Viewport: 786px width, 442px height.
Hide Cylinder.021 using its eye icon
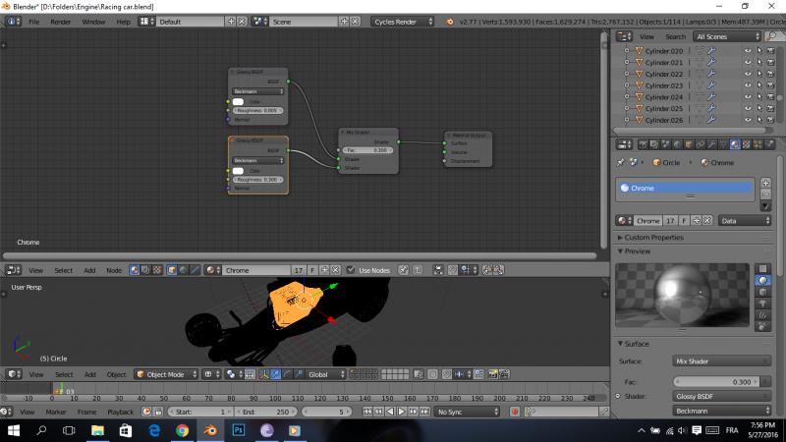tap(748, 62)
